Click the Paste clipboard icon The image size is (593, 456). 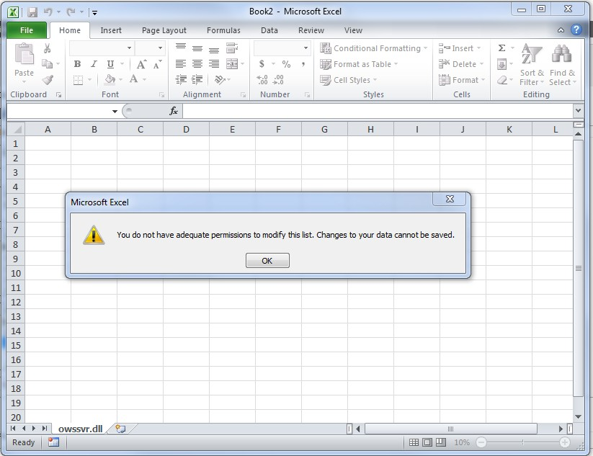click(24, 54)
